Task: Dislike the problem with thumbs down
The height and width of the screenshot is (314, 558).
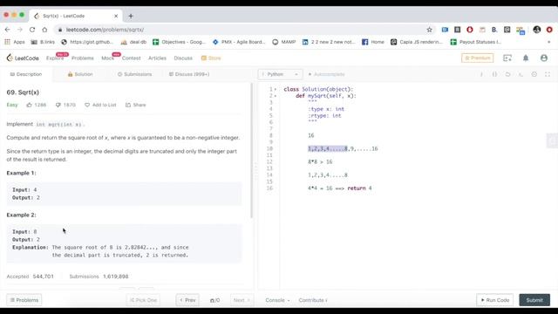Action: (58, 105)
